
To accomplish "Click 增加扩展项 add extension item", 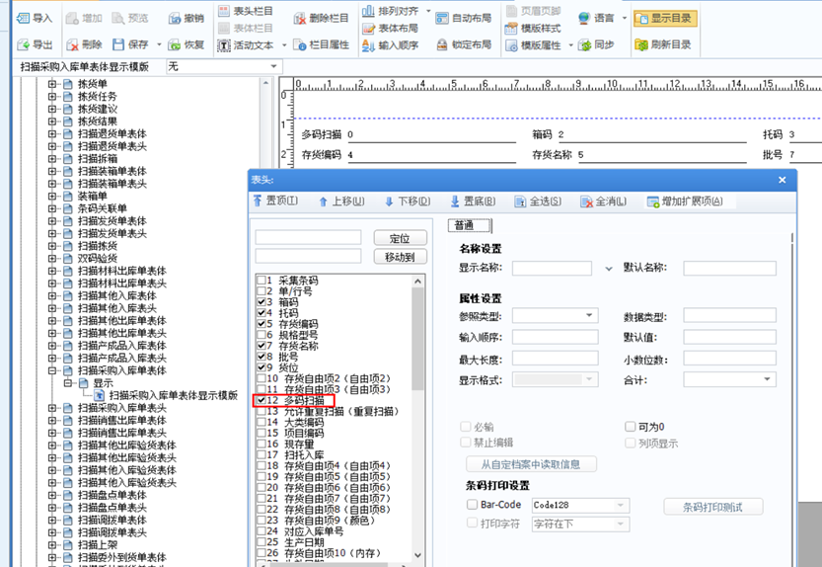I will (685, 202).
